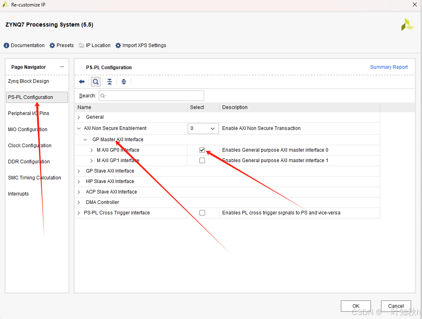Click the Select column header
The width and height of the screenshot is (422, 319).
203,107
